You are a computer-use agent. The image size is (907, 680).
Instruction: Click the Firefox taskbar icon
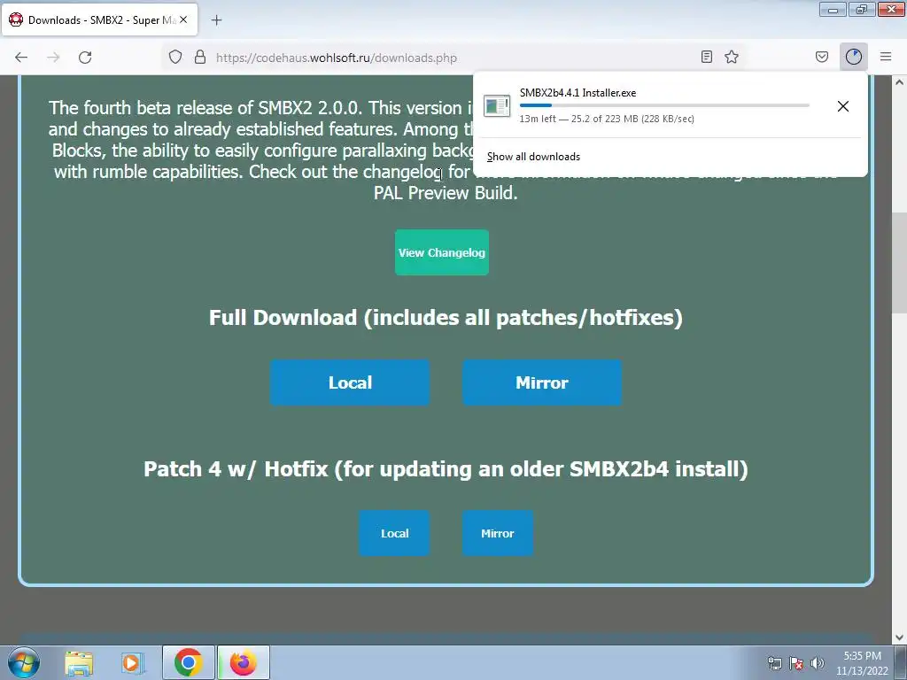pyautogui.click(x=243, y=662)
